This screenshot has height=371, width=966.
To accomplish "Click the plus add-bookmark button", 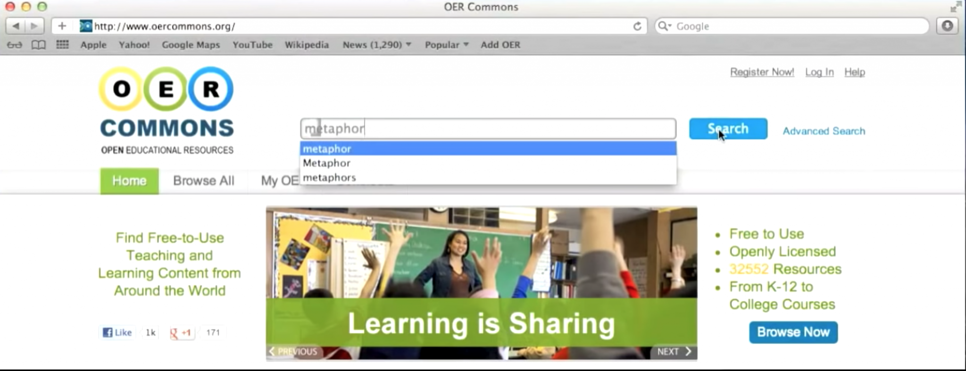I will (62, 26).
